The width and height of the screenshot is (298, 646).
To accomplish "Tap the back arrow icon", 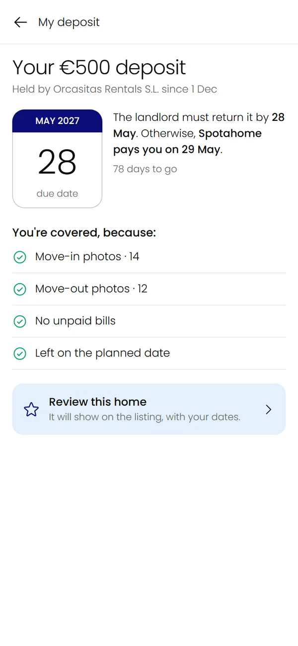I will click(x=20, y=22).
